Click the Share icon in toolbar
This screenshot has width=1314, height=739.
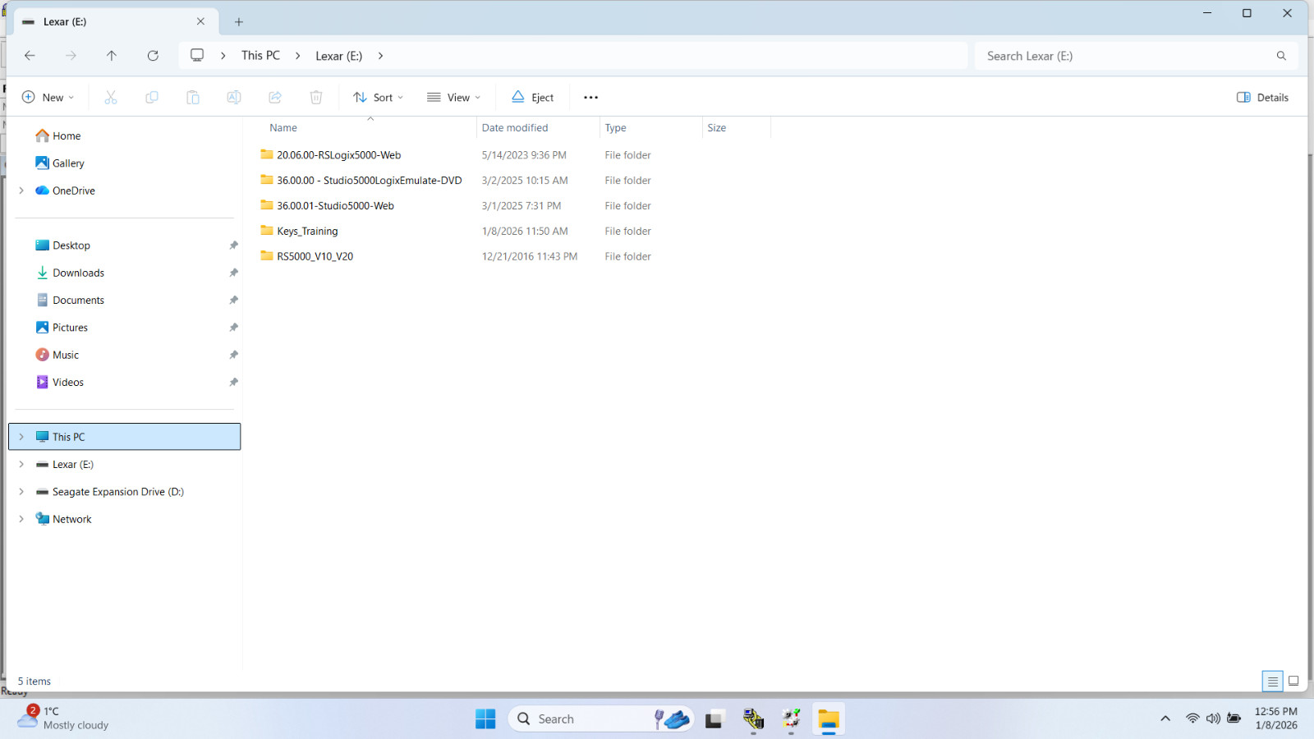275,98
